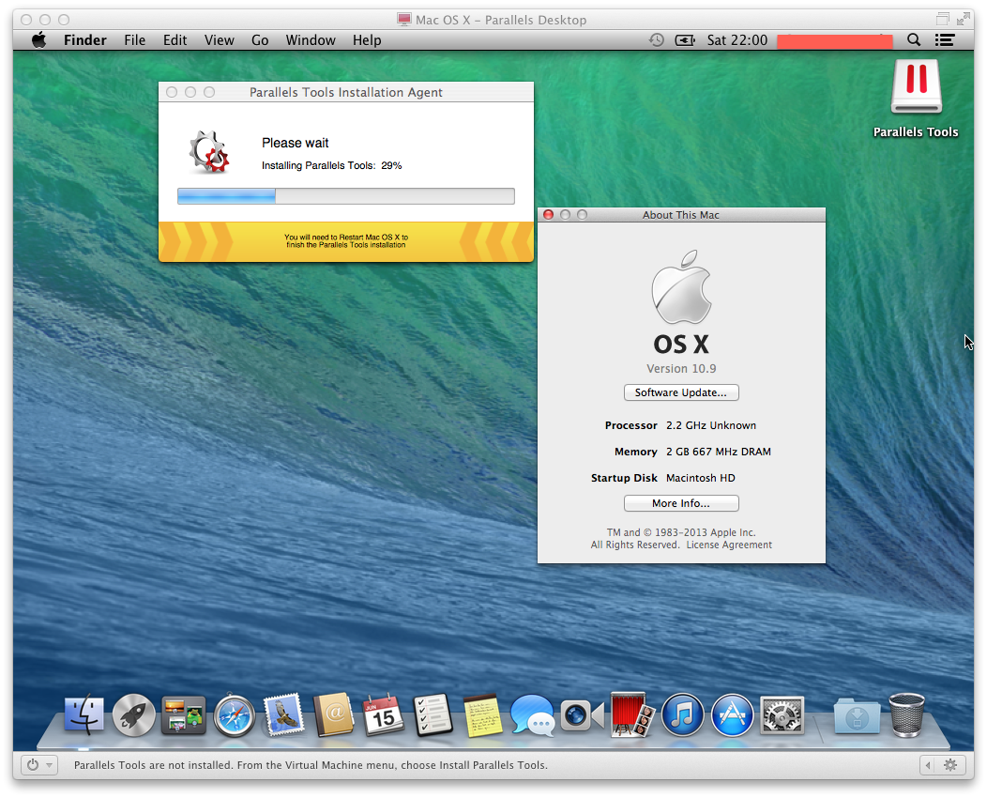This screenshot has height=798, width=987.
Task: Open Mail stamp icon in Dock
Action: [284, 714]
